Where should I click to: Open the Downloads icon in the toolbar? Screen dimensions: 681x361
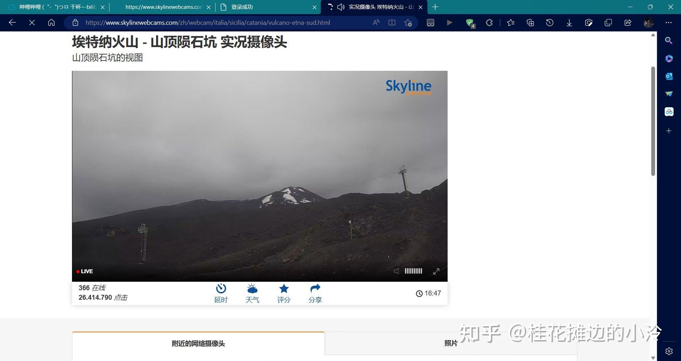coord(569,23)
